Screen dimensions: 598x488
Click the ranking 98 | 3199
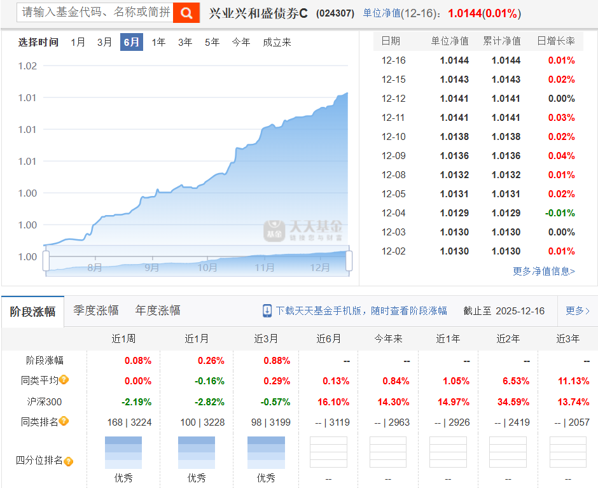pos(271,422)
